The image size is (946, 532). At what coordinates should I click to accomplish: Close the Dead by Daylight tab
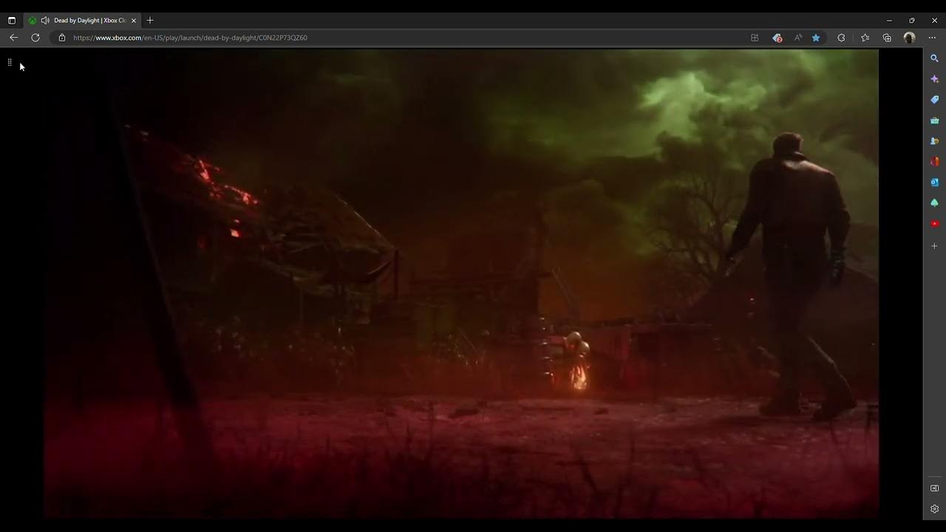click(134, 21)
